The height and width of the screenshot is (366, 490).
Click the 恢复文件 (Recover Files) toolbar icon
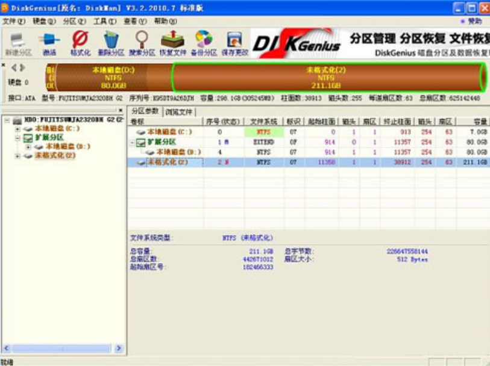click(x=172, y=43)
